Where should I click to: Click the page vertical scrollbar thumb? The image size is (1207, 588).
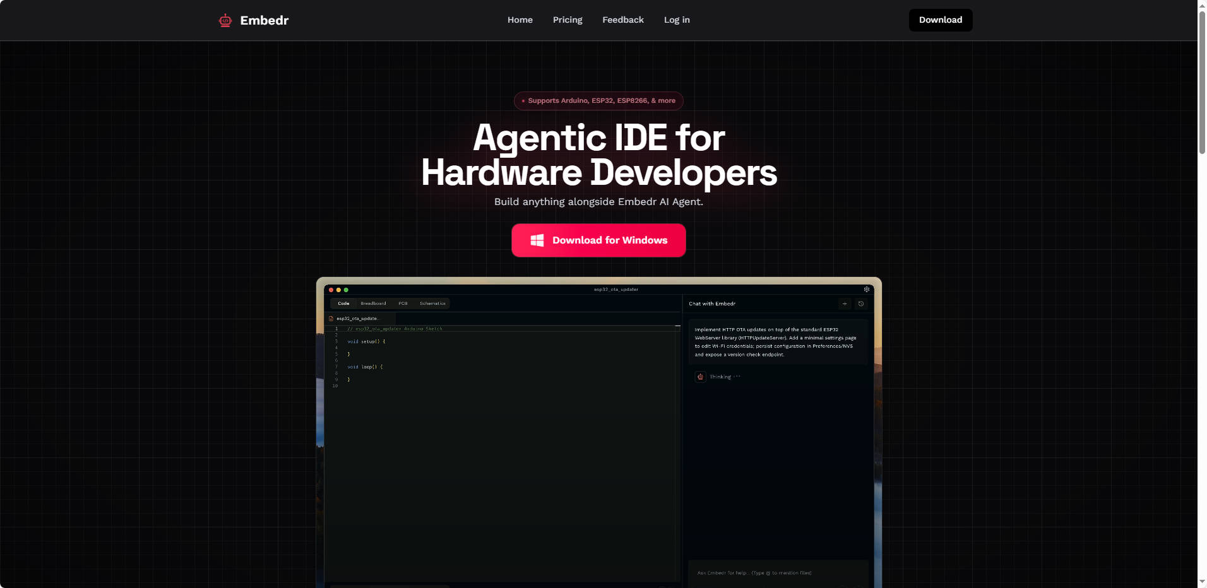pos(1202,82)
